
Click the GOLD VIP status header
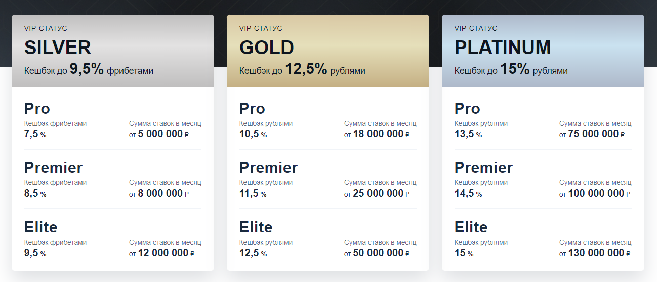point(328,51)
